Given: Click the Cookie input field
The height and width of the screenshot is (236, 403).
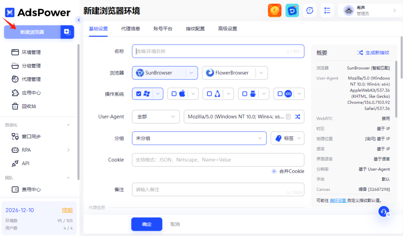Looking at the screenshot, I should tap(218, 160).
